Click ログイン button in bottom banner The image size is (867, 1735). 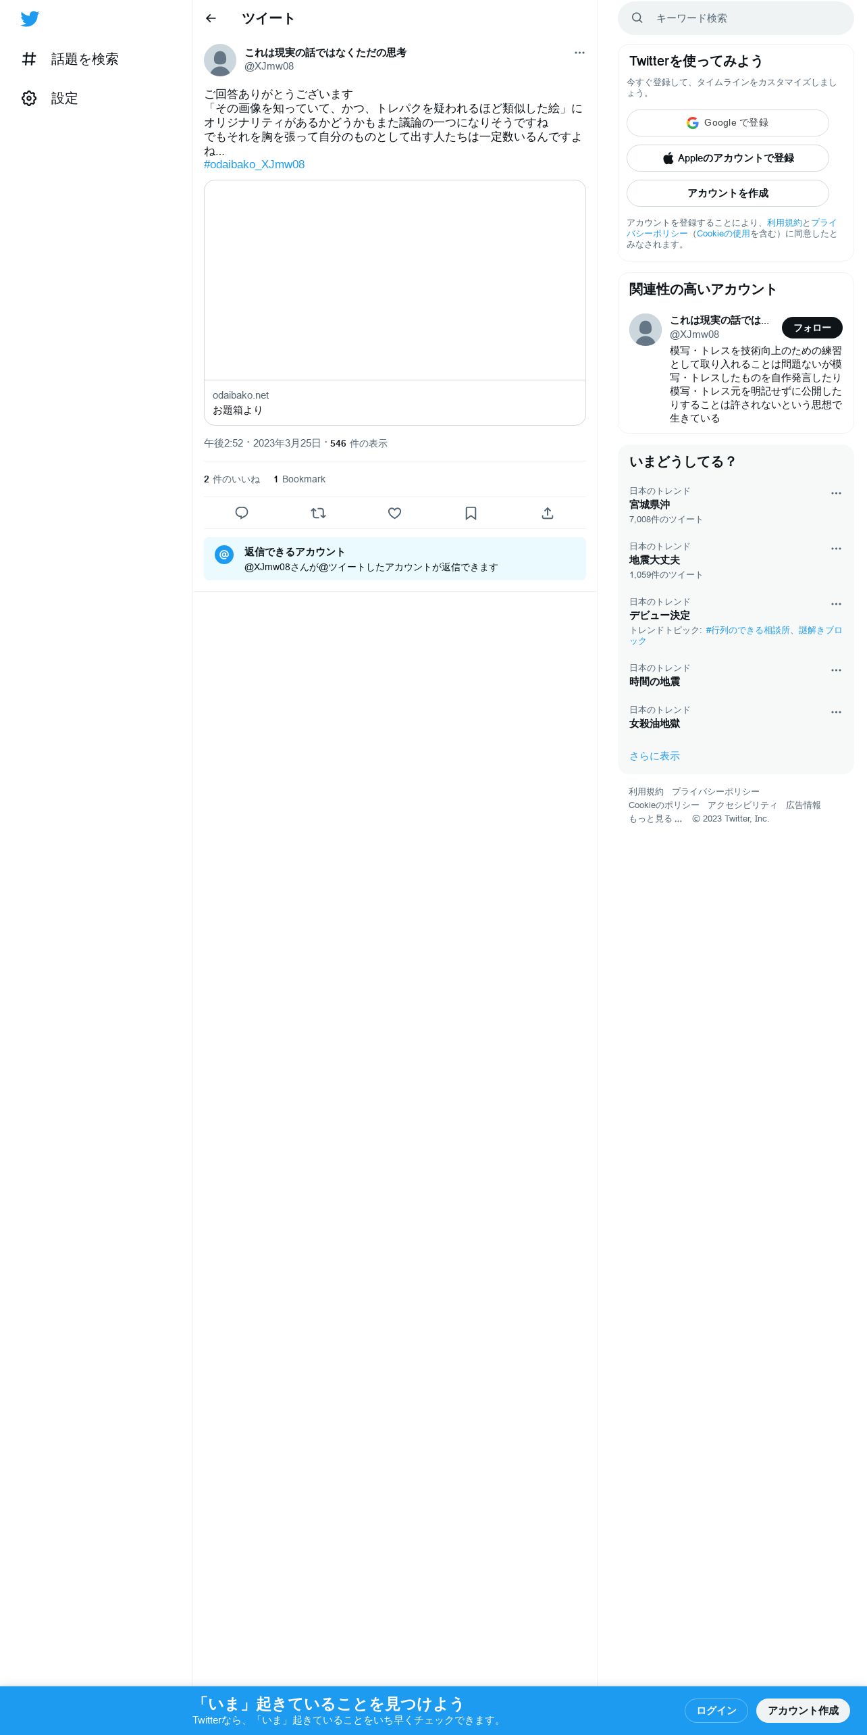tap(716, 1711)
